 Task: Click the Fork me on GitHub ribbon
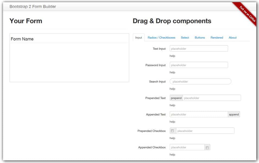(x=248, y=12)
